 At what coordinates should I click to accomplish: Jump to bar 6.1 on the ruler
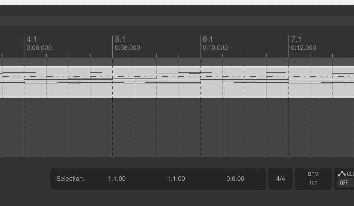coord(208,39)
